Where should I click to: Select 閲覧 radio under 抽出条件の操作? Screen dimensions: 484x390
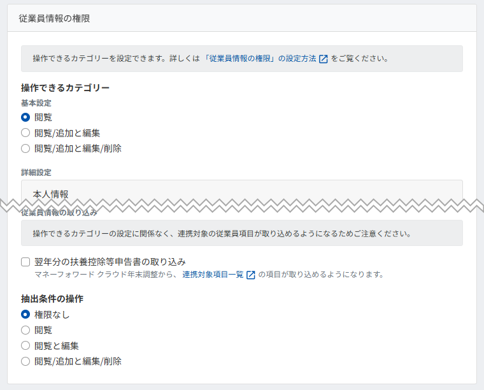point(25,330)
